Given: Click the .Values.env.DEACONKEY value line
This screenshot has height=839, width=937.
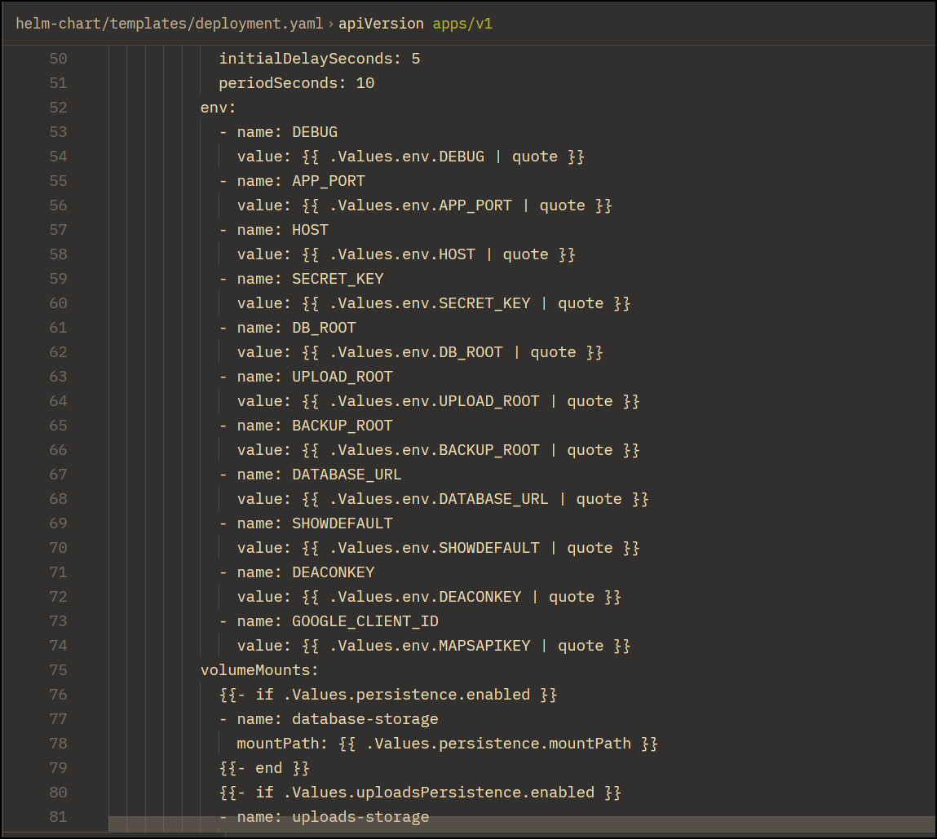Looking at the screenshot, I should tap(429, 598).
